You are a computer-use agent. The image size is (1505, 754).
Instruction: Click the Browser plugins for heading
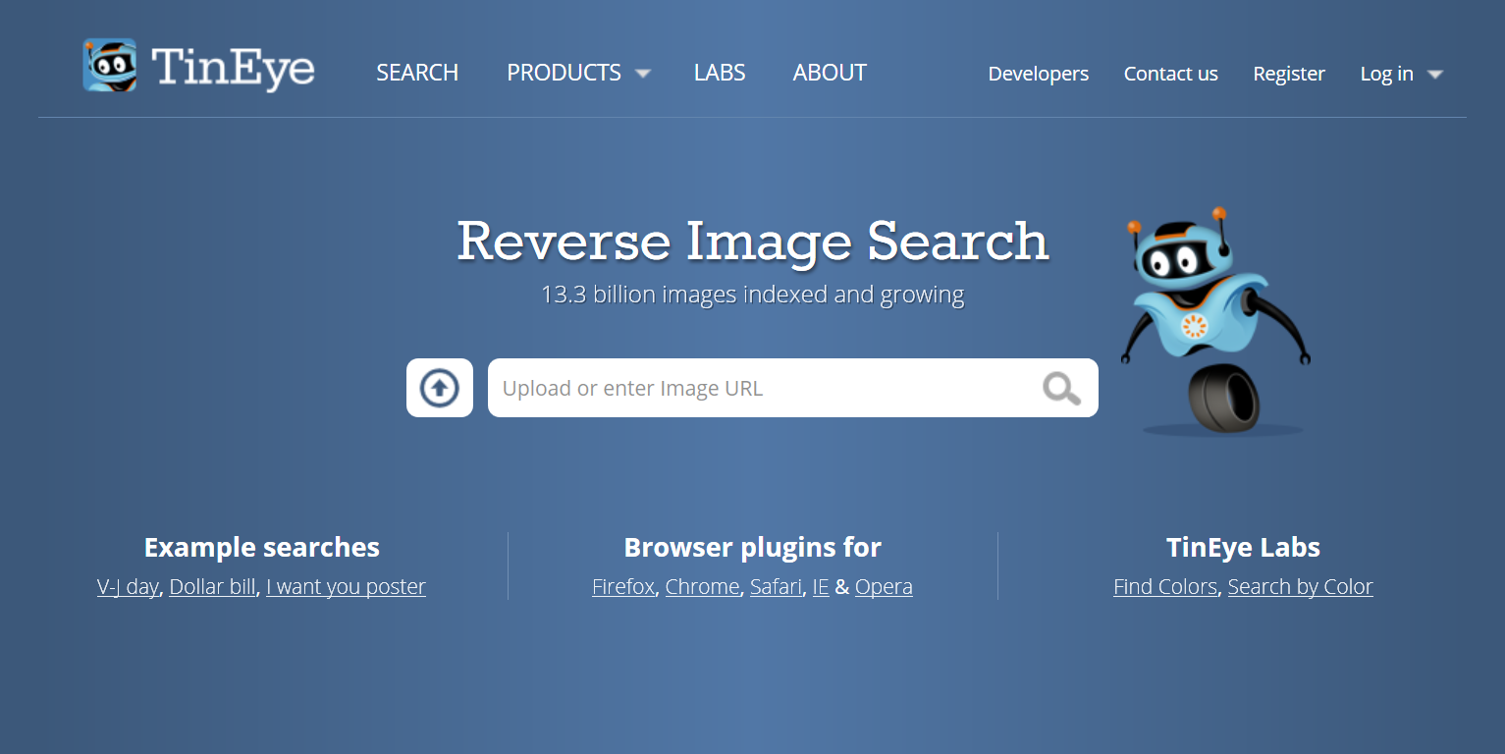(753, 547)
